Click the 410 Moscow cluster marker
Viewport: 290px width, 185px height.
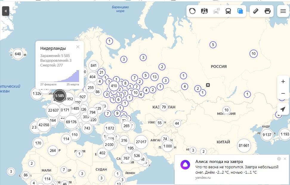pos(114,86)
